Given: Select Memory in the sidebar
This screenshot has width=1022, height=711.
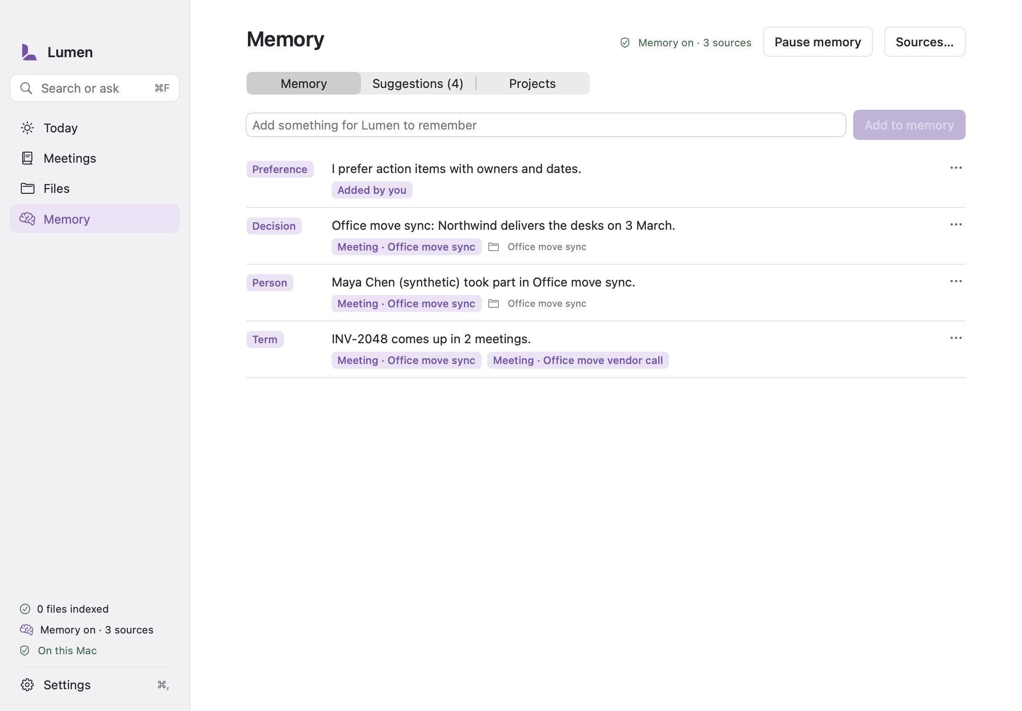Looking at the screenshot, I should 95,218.
